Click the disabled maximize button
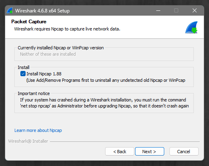This screenshot has width=209, height=166. point(176,10)
